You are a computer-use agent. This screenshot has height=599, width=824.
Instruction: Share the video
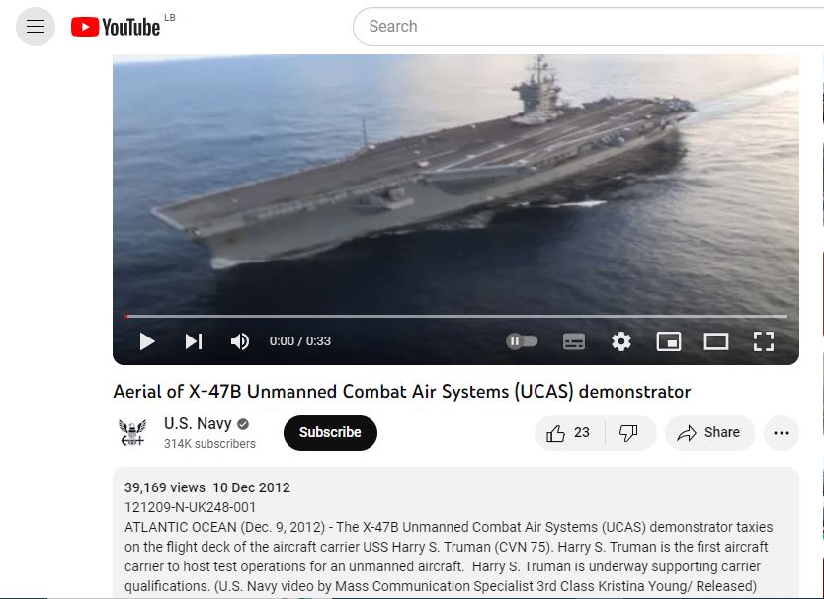710,433
